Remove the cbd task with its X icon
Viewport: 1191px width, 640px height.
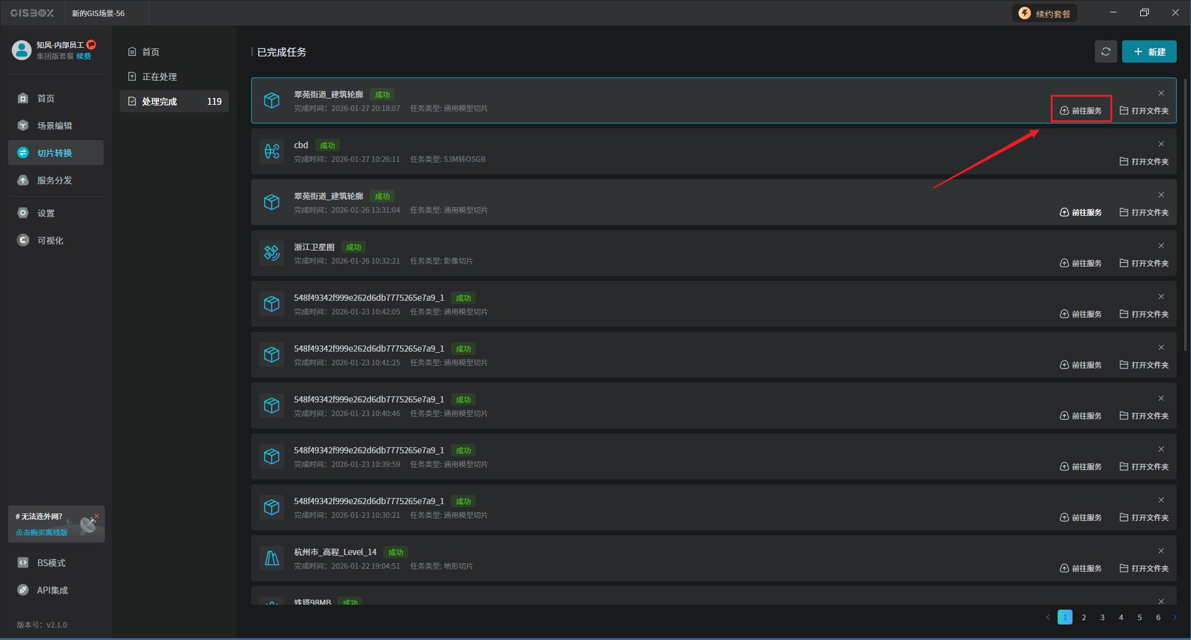pos(1161,144)
